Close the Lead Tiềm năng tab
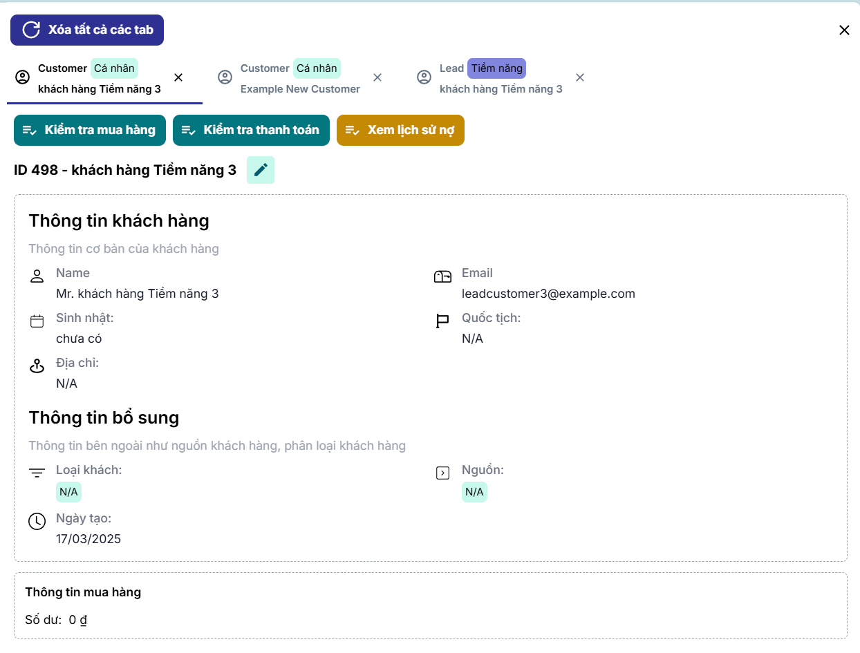860x653 pixels. [x=580, y=77]
